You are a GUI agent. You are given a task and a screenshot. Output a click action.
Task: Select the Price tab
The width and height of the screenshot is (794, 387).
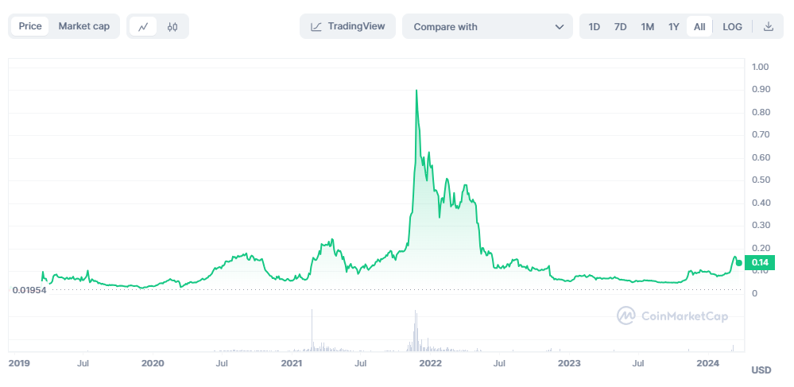click(x=30, y=26)
